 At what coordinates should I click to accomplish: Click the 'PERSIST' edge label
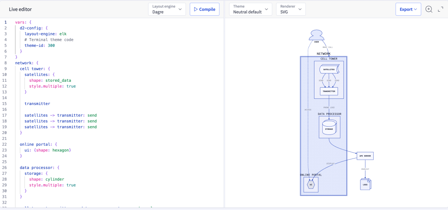[x=365, y=169]
